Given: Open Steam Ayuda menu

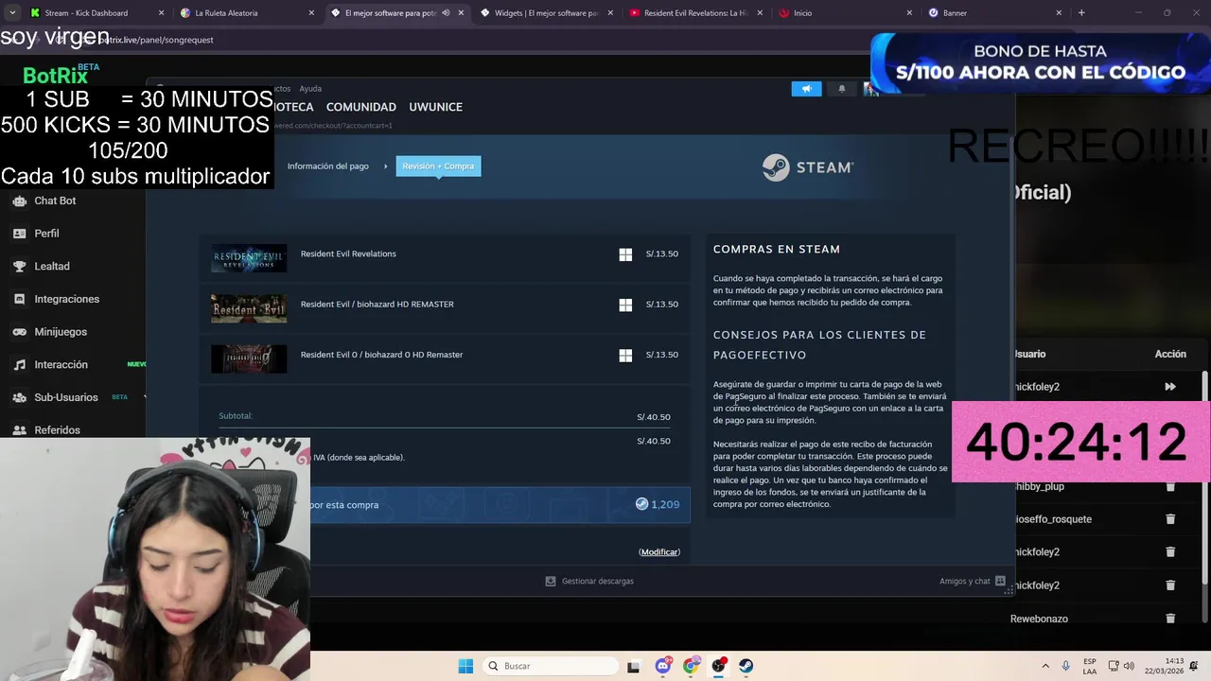Looking at the screenshot, I should point(310,89).
